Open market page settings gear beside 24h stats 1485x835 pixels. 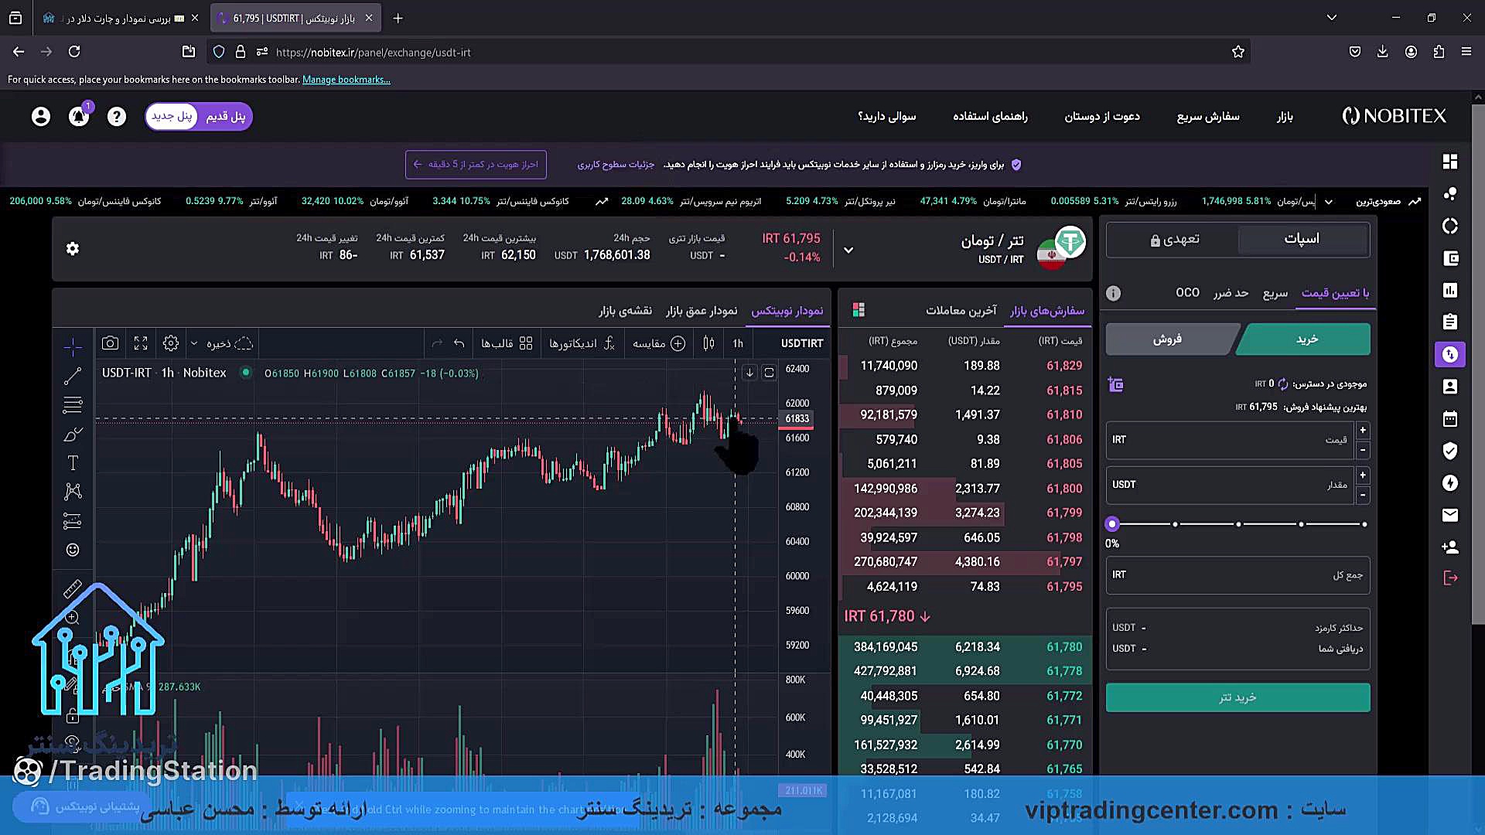pos(73,249)
